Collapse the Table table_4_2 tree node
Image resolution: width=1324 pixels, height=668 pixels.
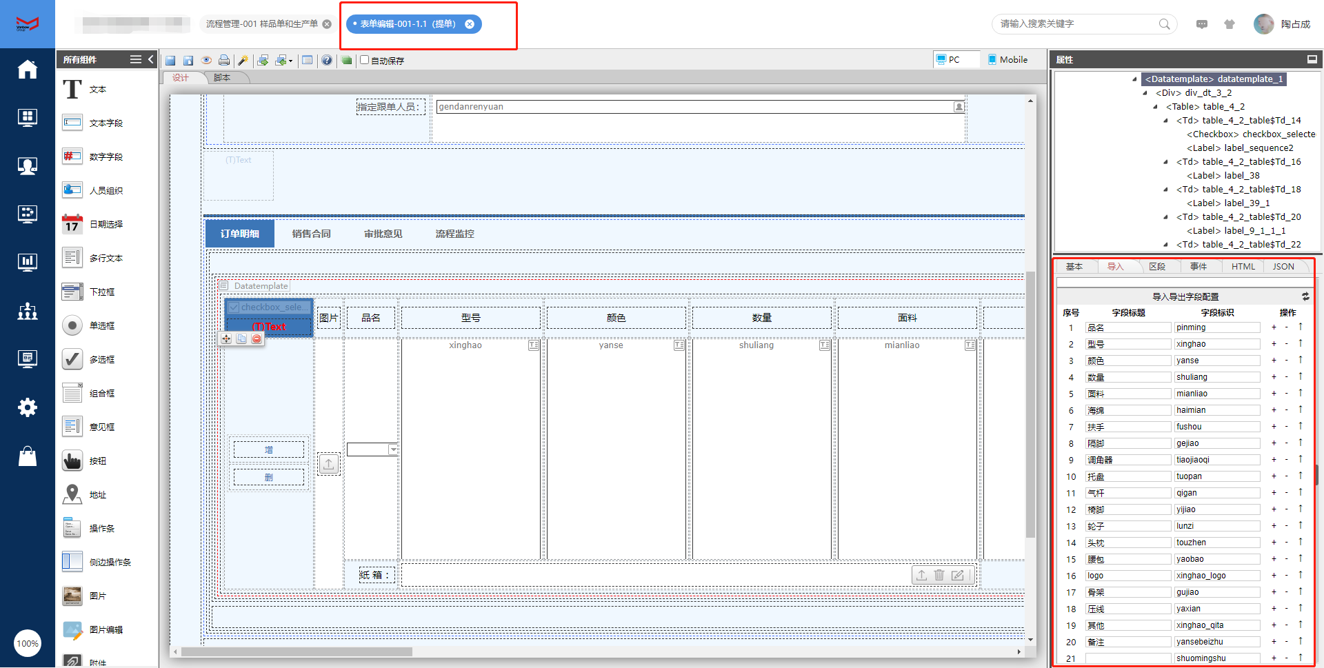click(x=1156, y=107)
